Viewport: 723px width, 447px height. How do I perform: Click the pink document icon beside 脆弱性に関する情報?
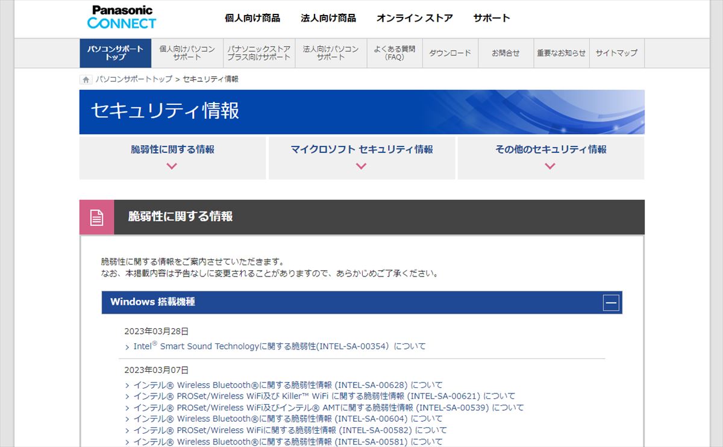(96, 217)
